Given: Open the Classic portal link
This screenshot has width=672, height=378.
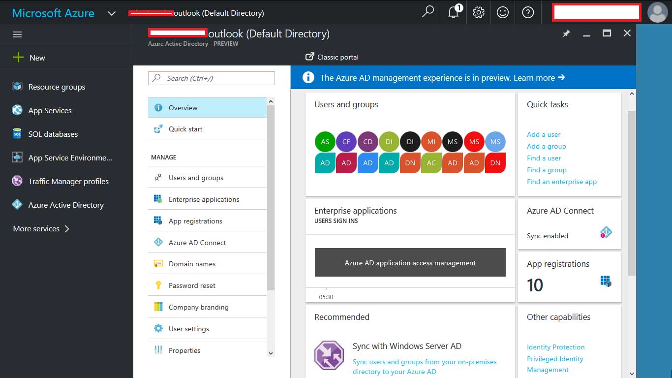Looking at the screenshot, I should coord(332,57).
